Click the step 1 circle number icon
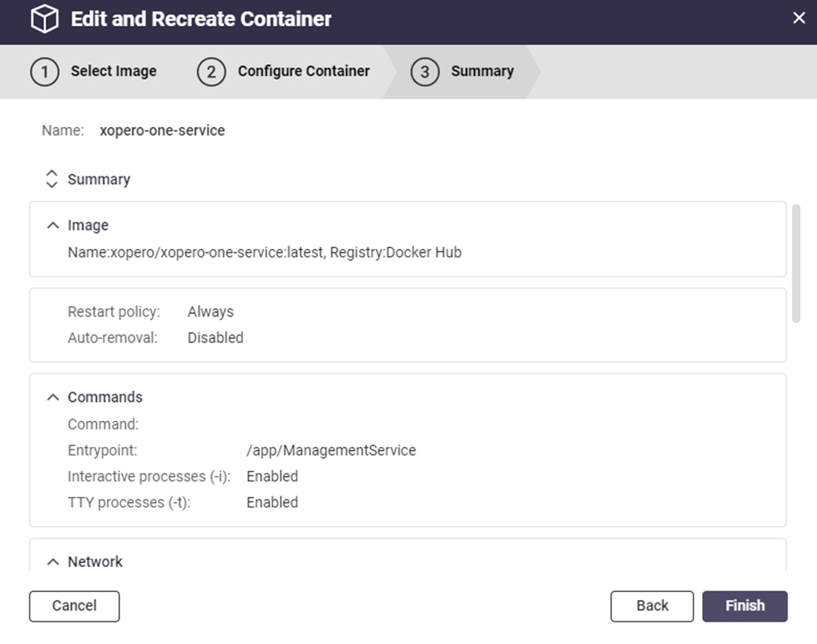This screenshot has height=644, width=817. (x=44, y=72)
